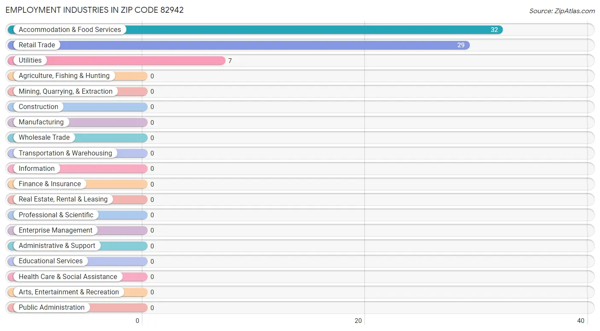Screen dimensions: 600x331
Task: Click the 0 value next to Construction
Action: click(x=152, y=107)
